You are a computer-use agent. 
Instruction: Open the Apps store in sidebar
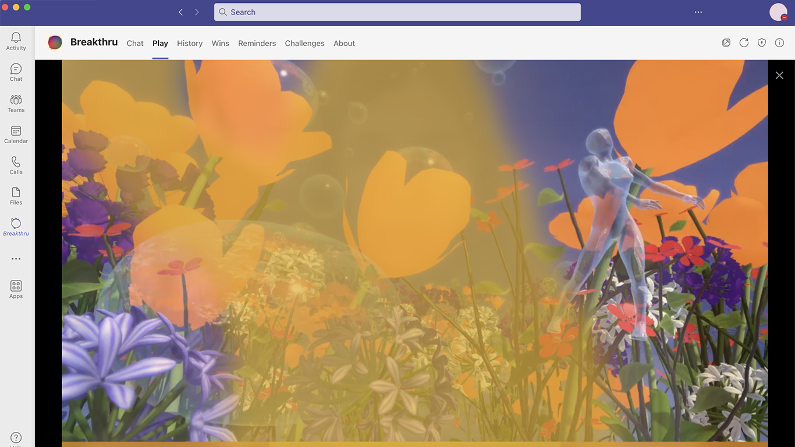16,289
